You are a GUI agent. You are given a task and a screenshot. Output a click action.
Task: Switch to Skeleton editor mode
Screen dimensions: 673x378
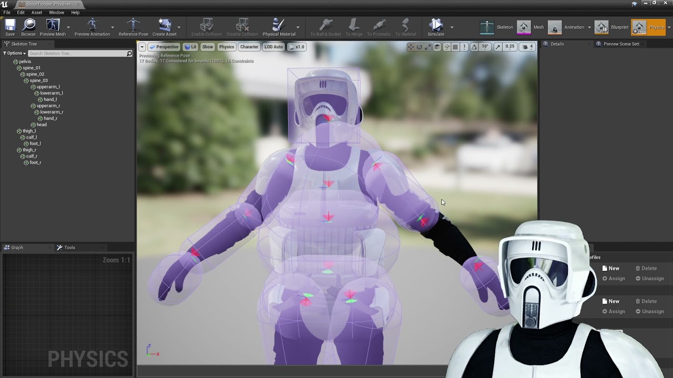point(497,27)
